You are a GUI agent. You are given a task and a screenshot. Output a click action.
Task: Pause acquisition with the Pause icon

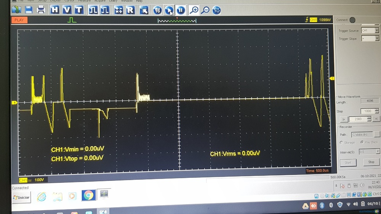point(181,10)
